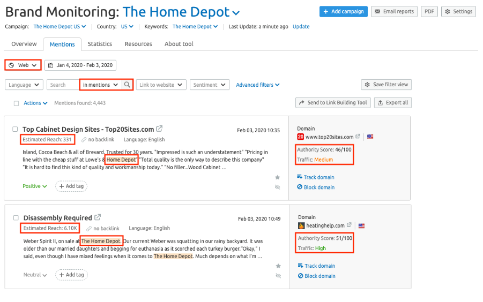The width and height of the screenshot is (483, 302).
Task: Open the Overview tab
Action: click(x=24, y=44)
